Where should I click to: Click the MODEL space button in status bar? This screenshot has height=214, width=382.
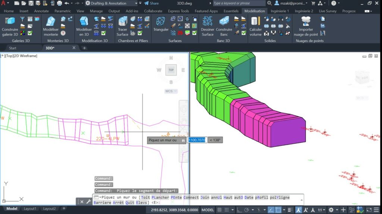tap(207, 210)
